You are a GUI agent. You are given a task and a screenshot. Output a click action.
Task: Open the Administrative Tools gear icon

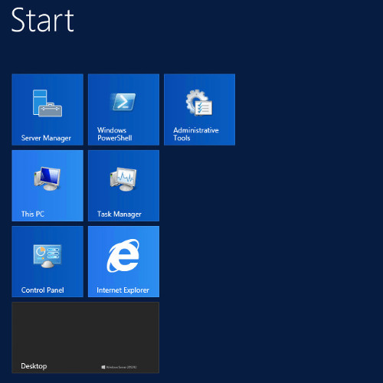(199, 103)
